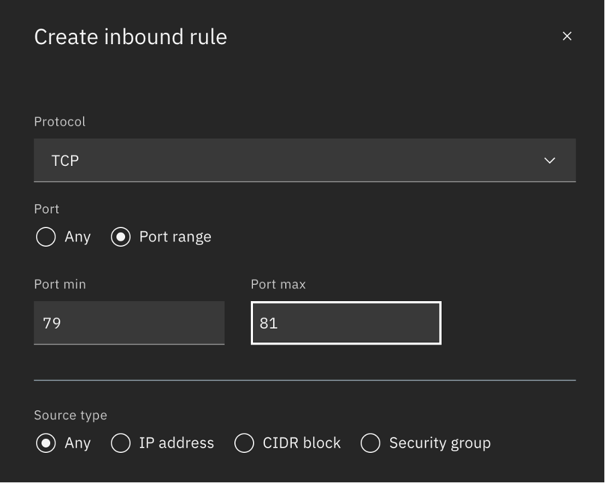The height and width of the screenshot is (483, 605).
Task: Click the Security group label text
Action: [x=440, y=443]
